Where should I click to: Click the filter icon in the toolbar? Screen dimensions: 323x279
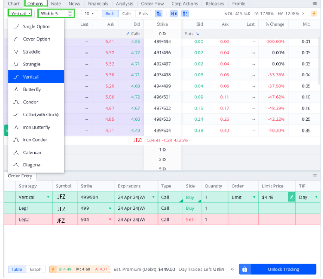[x=159, y=13]
